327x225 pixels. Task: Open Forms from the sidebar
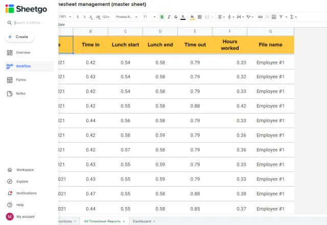coord(20,80)
